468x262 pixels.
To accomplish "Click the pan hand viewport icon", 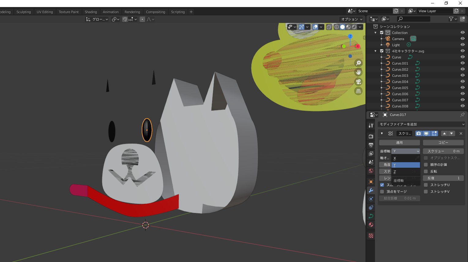I will click(x=358, y=73).
